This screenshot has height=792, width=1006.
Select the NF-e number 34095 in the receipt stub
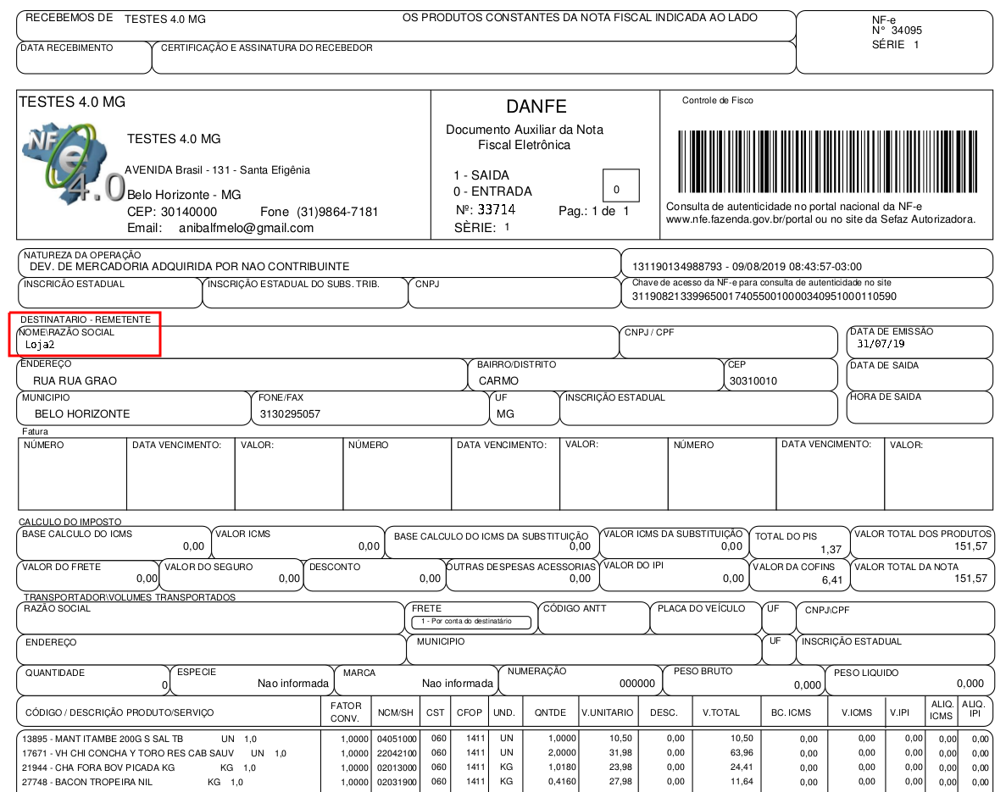907,30
